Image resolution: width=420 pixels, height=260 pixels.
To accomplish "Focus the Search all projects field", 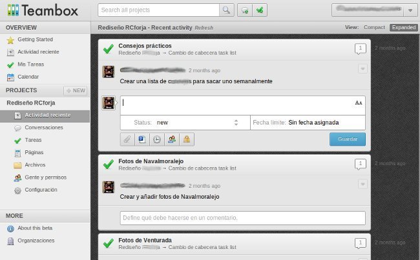I will coord(158,10).
